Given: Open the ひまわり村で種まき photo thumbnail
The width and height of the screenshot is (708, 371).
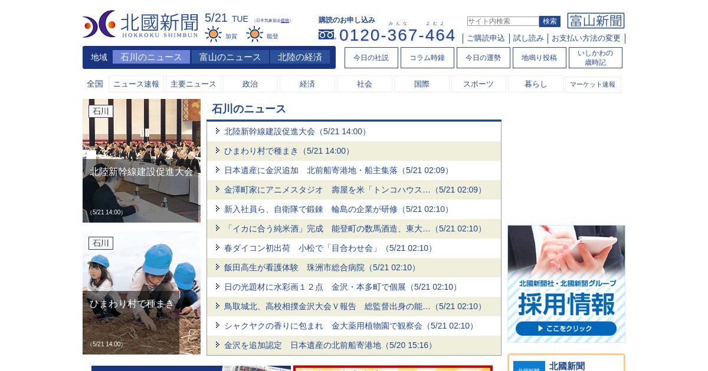Looking at the screenshot, I should [142, 293].
